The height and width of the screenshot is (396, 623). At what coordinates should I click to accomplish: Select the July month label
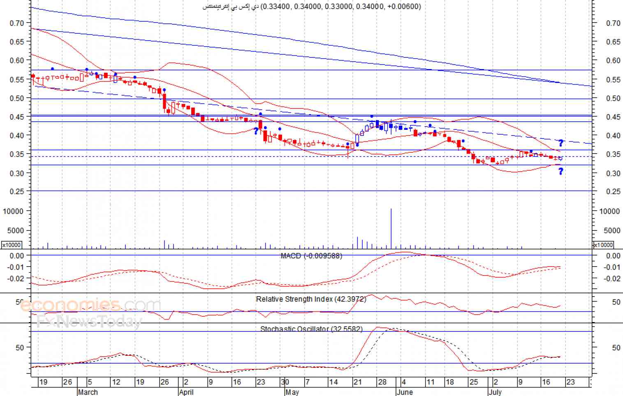click(496, 392)
